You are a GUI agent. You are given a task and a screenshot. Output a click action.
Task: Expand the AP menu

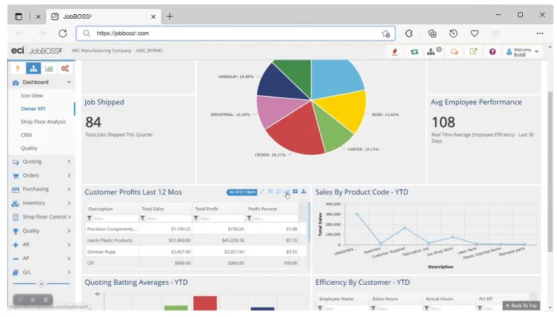pos(42,258)
